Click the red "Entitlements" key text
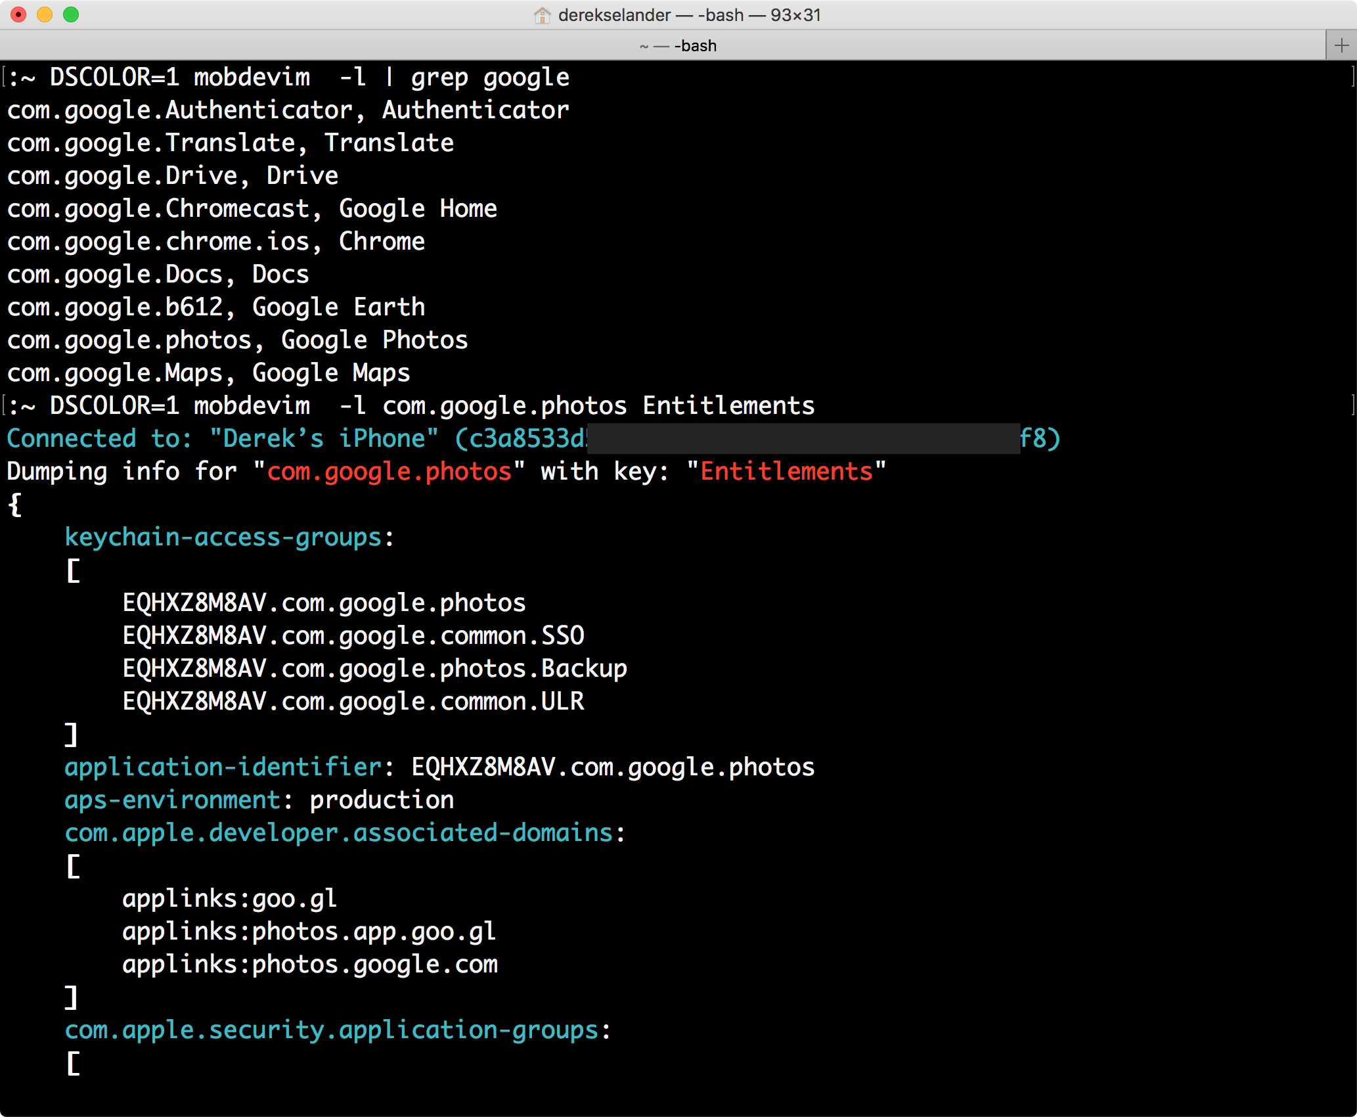Screen dimensions: 1357x1117 coord(786,471)
